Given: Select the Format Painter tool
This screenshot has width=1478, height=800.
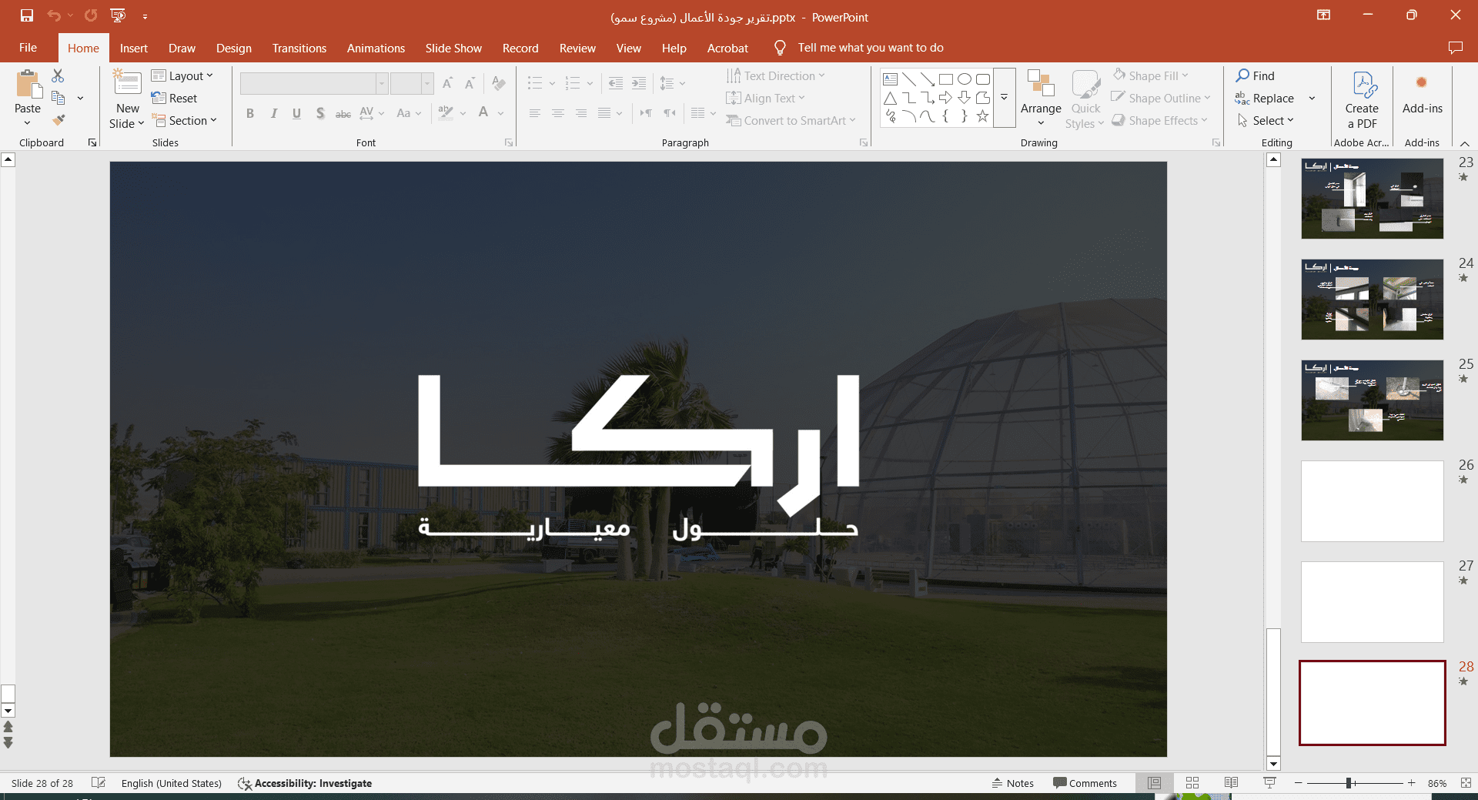Looking at the screenshot, I should 58,120.
